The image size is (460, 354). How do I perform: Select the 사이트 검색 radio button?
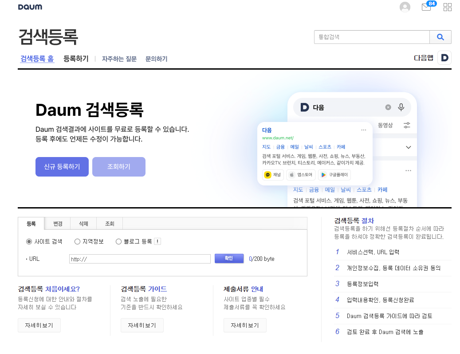(x=29, y=241)
